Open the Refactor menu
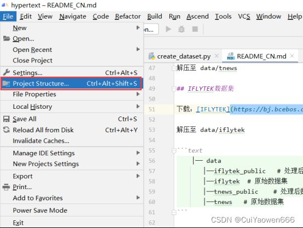Image resolution: width=303 pixels, height=228 pixels. [x=128, y=16]
